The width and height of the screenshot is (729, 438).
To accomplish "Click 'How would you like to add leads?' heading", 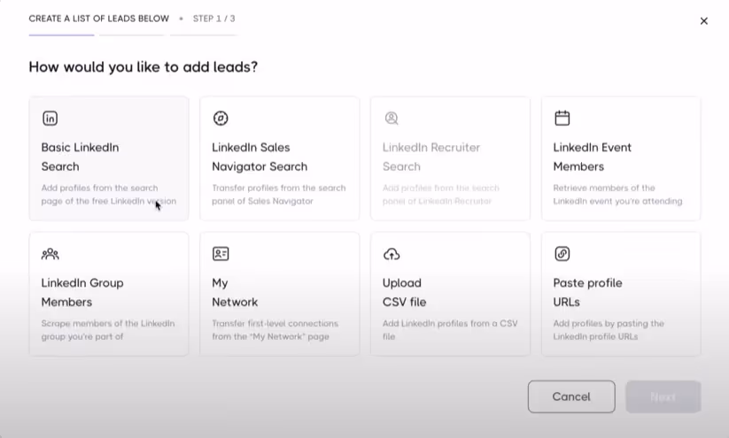I will point(143,67).
